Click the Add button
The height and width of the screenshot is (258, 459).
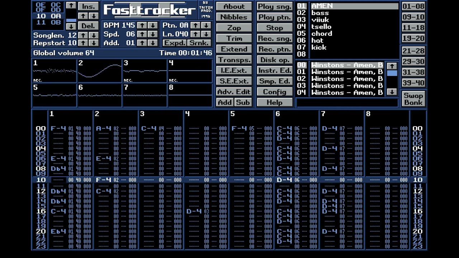point(225,102)
